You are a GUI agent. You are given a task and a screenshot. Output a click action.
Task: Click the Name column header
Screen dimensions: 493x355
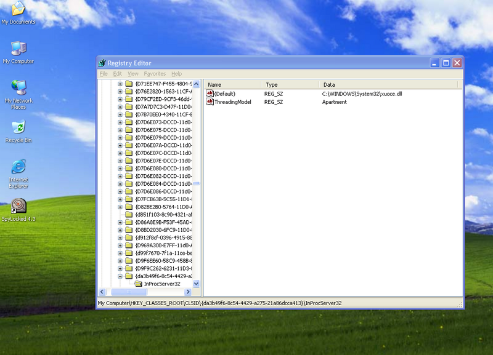point(233,84)
